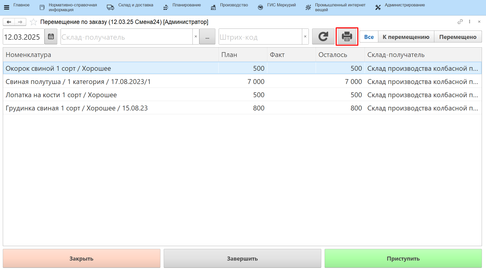The width and height of the screenshot is (486, 270).
Task: Open Склад и доставка menu
Action: pyautogui.click(x=135, y=5)
